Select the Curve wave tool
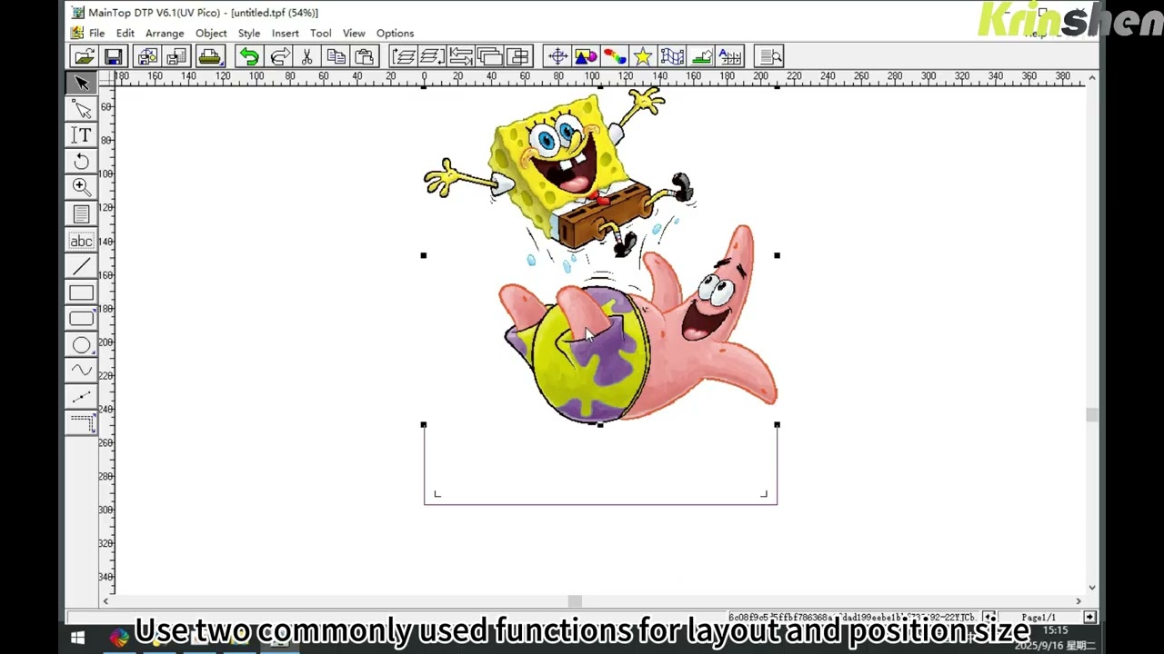 tap(81, 371)
